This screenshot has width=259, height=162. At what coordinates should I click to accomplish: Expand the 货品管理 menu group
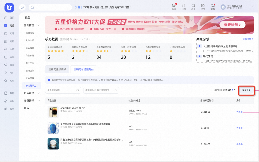[32, 93]
